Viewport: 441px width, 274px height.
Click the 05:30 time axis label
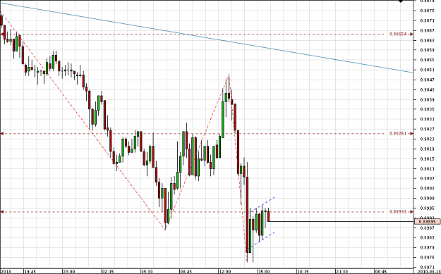(x=147, y=271)
